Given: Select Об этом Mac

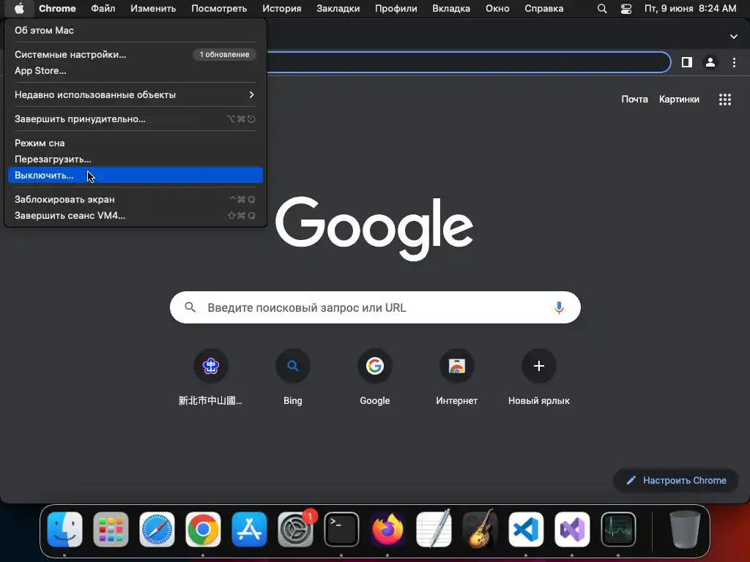Looking at the screenshot, I should [x=135, y=30].
